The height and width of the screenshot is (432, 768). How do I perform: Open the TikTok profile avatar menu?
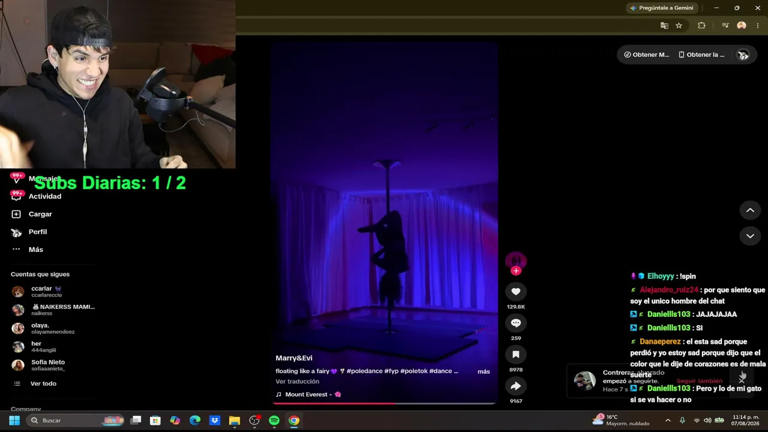[x=743, y=55]
